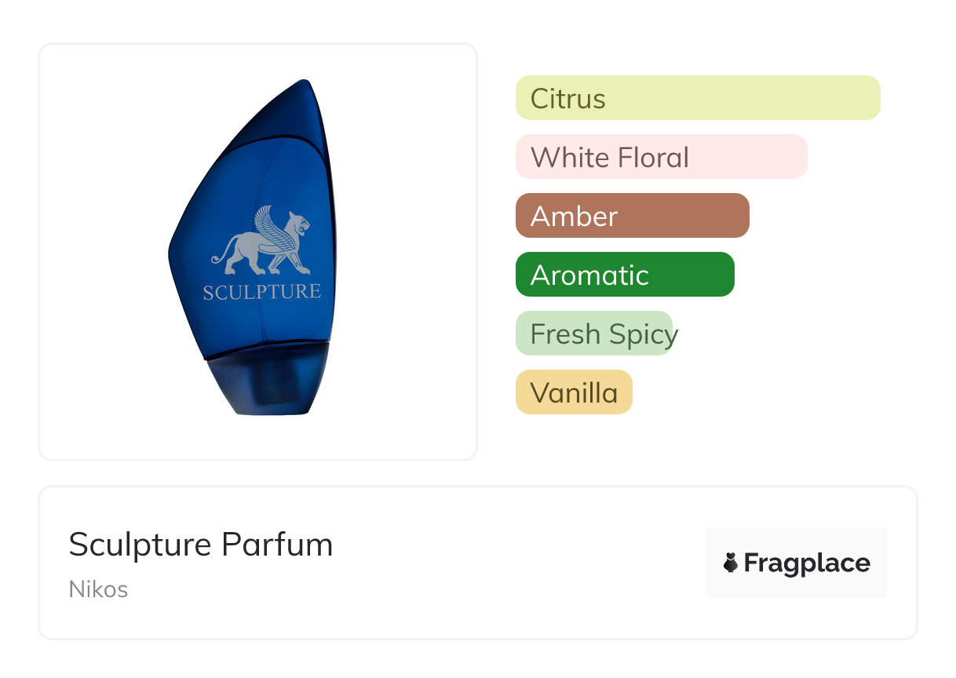956x678 pixels.
Task: Click the SCULPTURE engraving on the bottle
Action: (261, 292)
